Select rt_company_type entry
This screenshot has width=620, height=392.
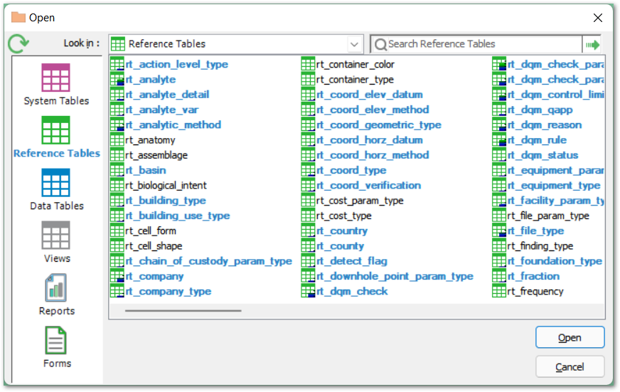169,291
